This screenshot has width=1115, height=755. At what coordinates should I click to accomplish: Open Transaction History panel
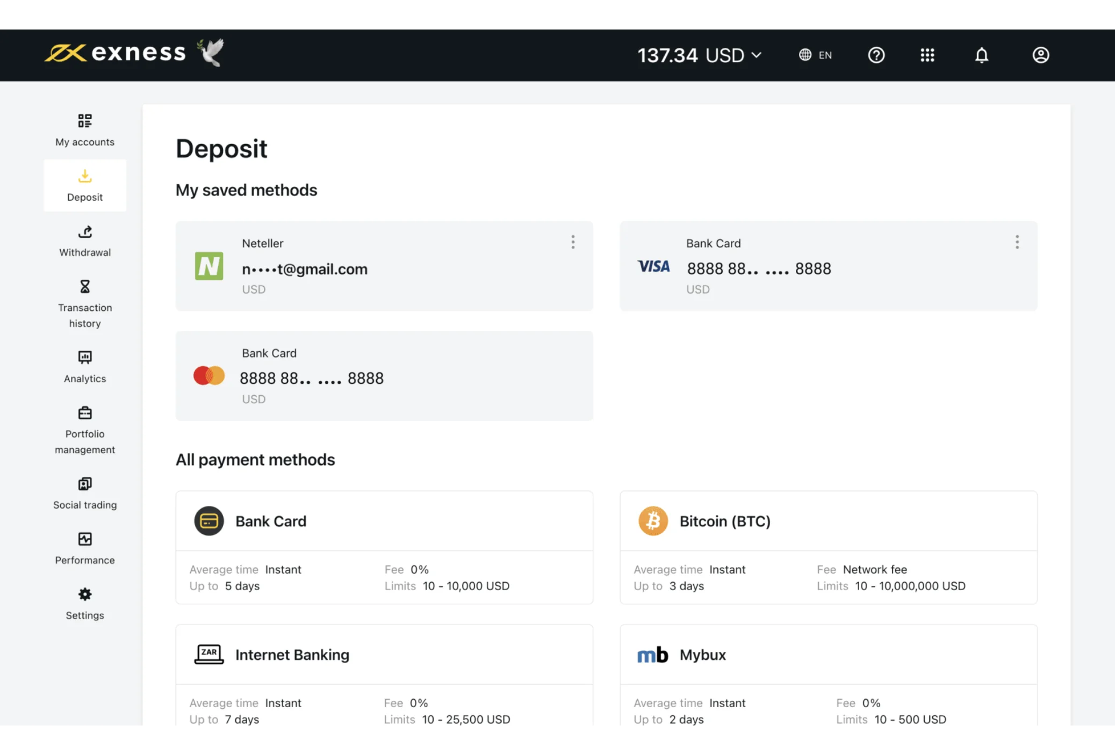click(x=84, y=302)
